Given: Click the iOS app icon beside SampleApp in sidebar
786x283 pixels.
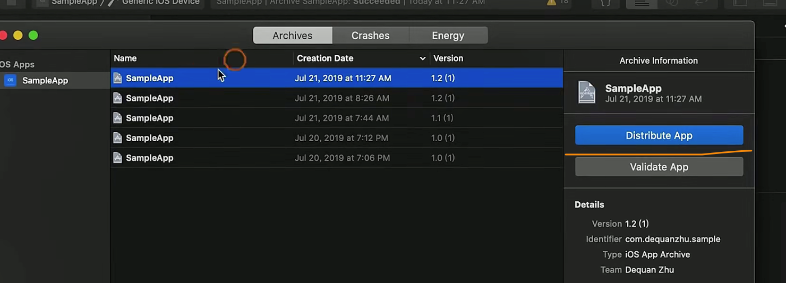Looking at the screenshot, I should pos(10,81).
